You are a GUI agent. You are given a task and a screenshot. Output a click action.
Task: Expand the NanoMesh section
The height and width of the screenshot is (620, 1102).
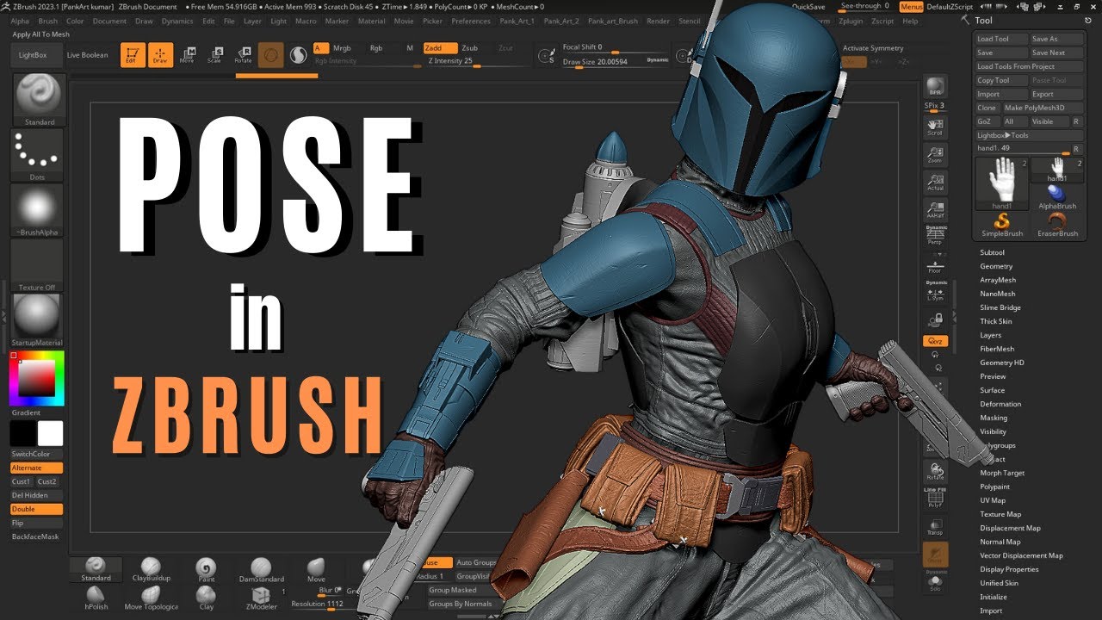pyautogui.click(x=998, y=294)
